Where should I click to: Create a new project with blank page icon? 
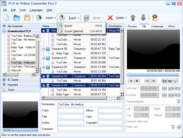pos(7,18)
